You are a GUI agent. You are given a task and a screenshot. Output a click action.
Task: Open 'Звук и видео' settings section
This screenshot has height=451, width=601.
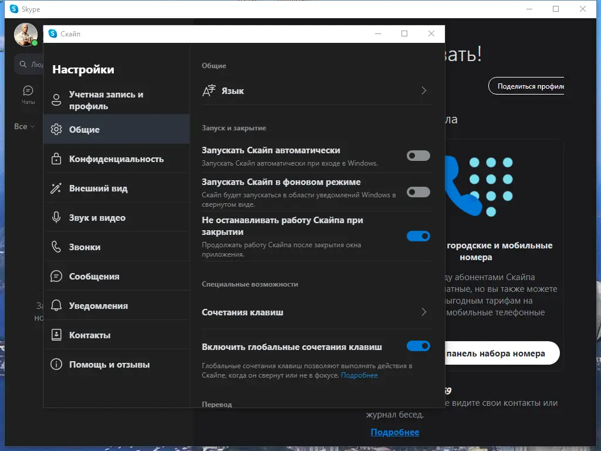pos(117,217)
